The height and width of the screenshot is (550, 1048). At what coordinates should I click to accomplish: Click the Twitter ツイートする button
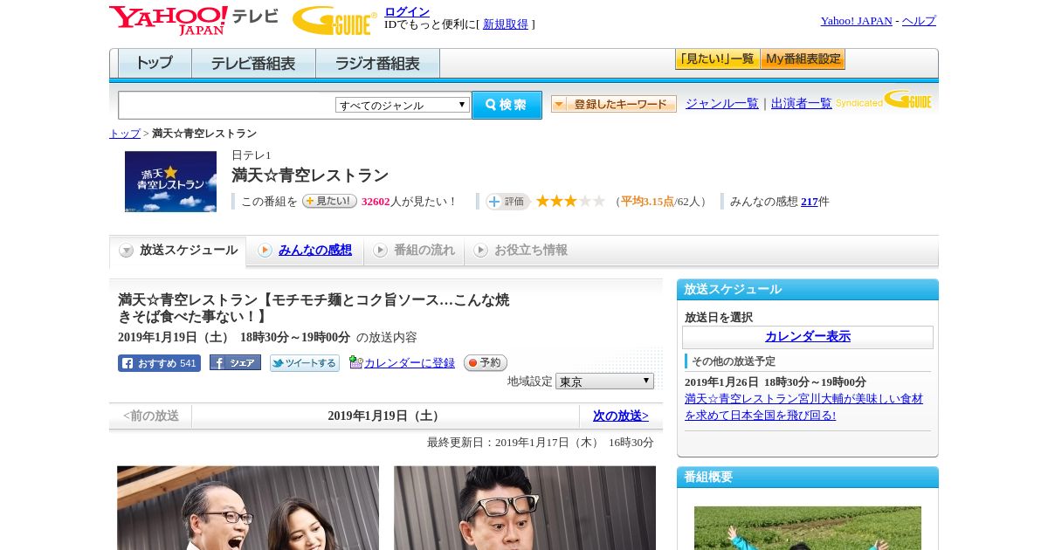click(x=305, y=363)
